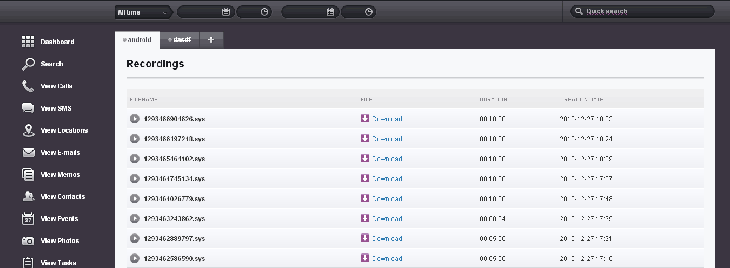Viewport: 730px width, 268px height.
Task: Open View Contacts in the sidebar
Action: pos(63,197)
